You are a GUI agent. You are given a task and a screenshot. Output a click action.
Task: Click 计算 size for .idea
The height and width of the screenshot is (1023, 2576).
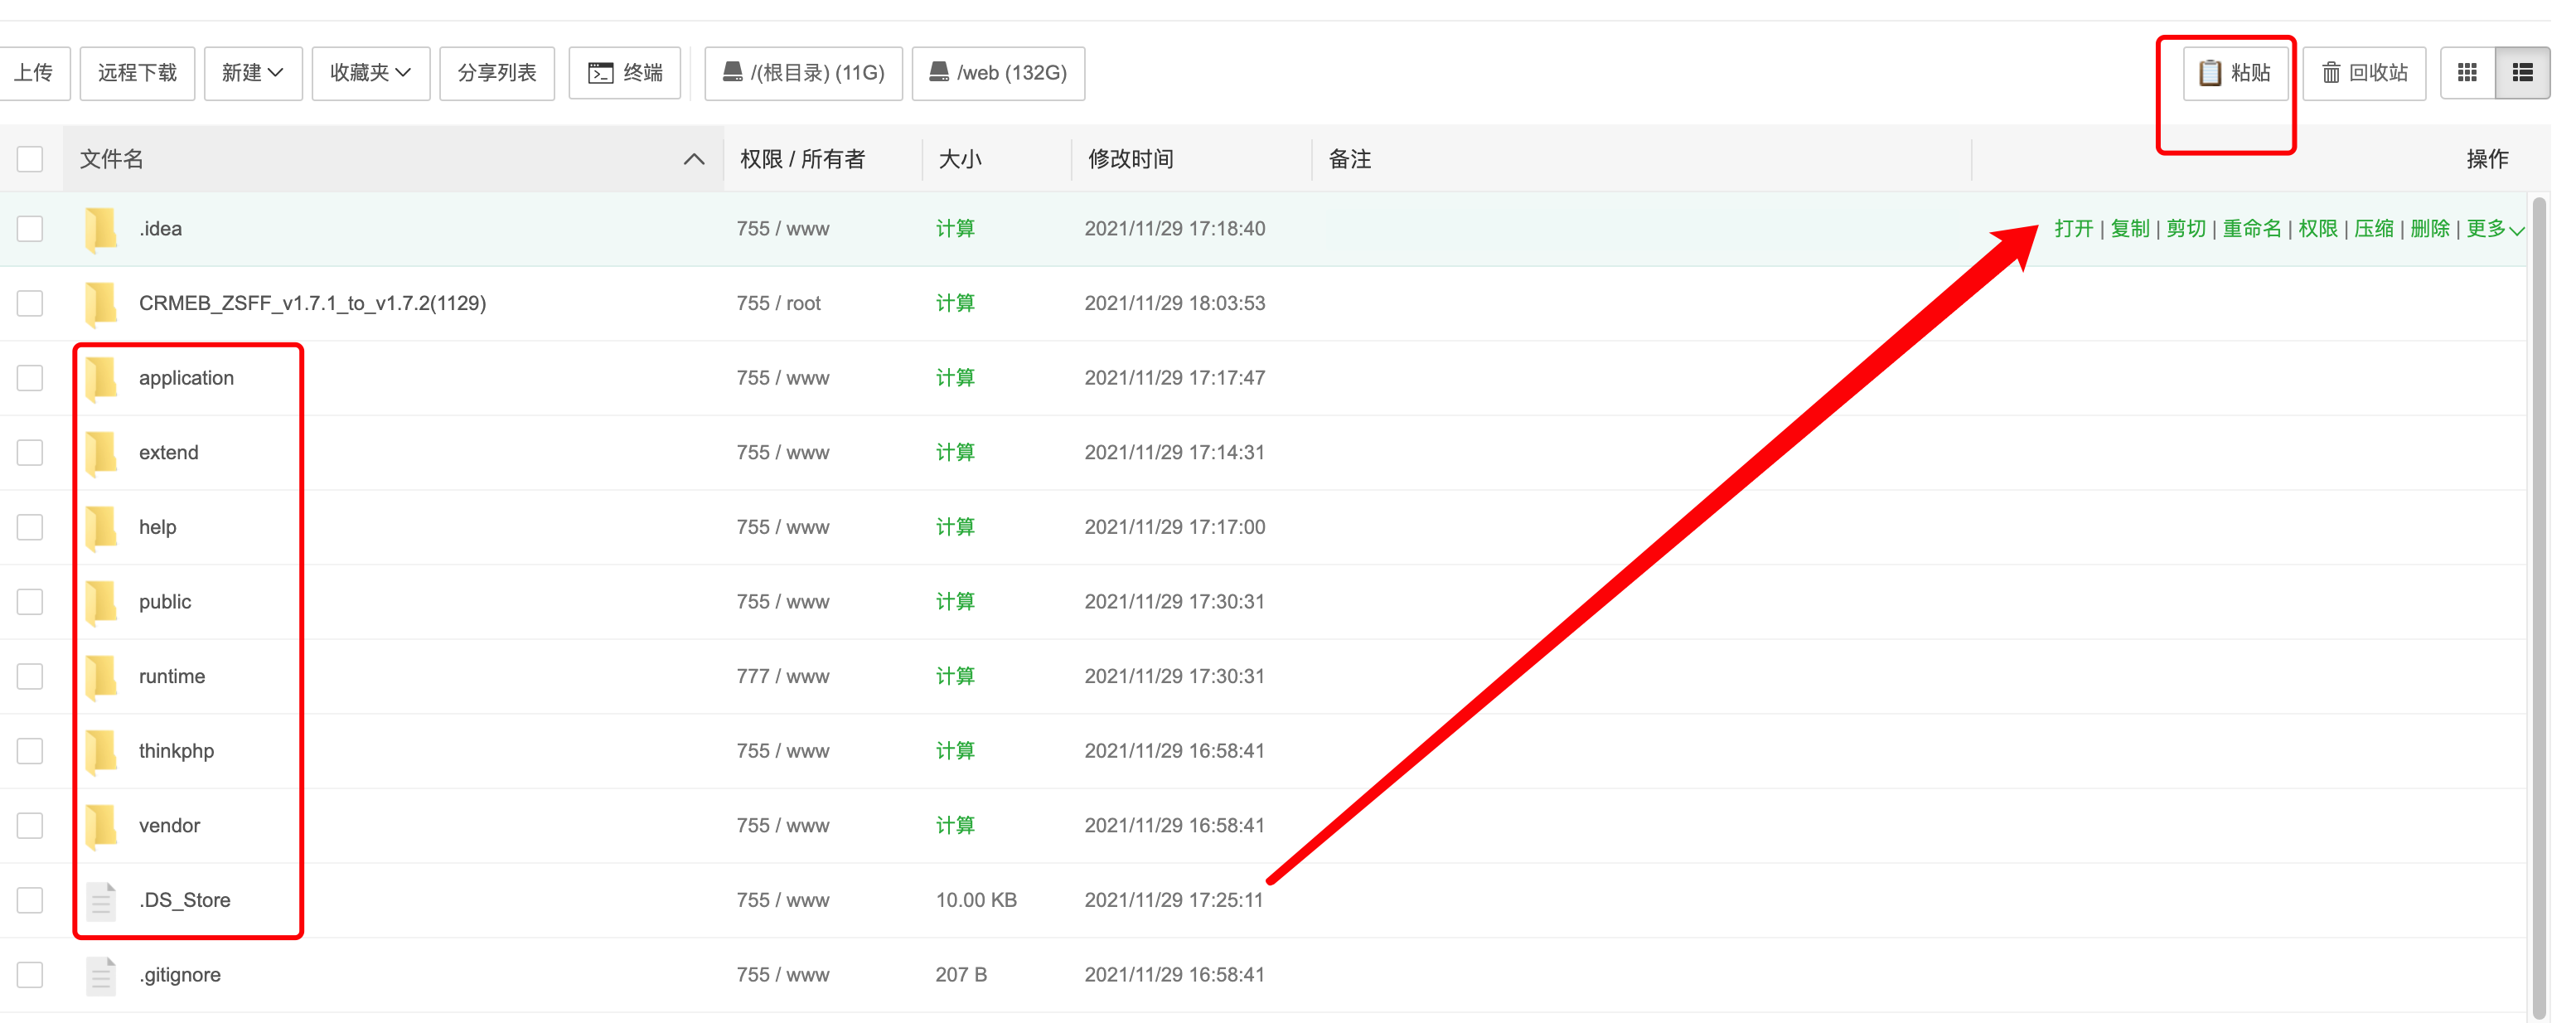coord(955,229)
